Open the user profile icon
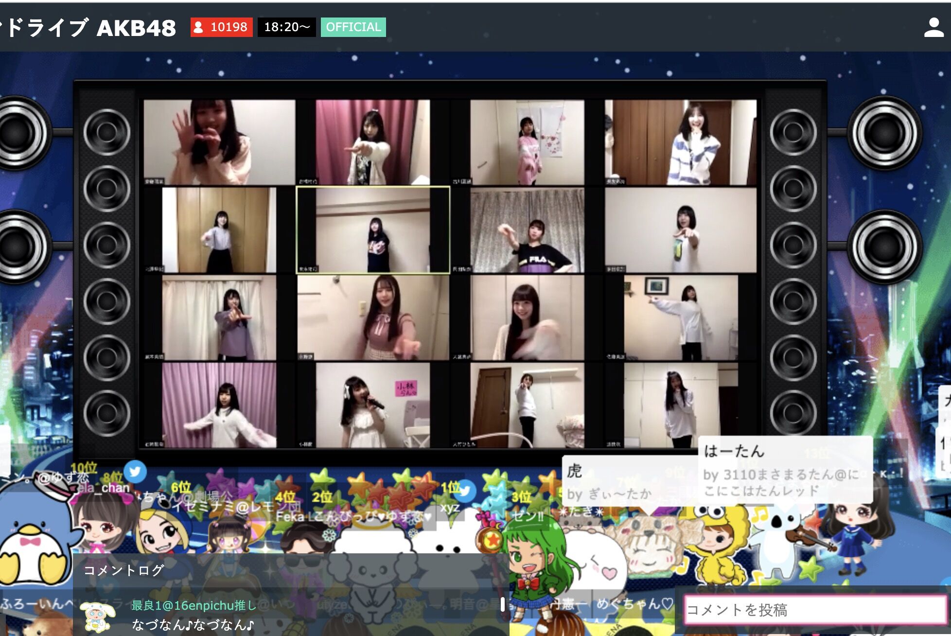This screenshot has width=951, height=636. (933, 27)
